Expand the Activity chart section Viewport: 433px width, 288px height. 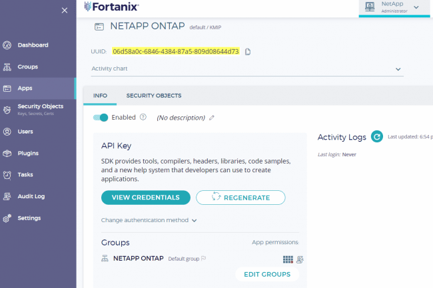click(x=247, y=69)
